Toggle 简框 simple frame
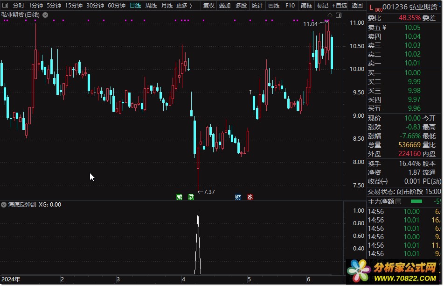The image size is (444, 286). [x=306, y=6]
